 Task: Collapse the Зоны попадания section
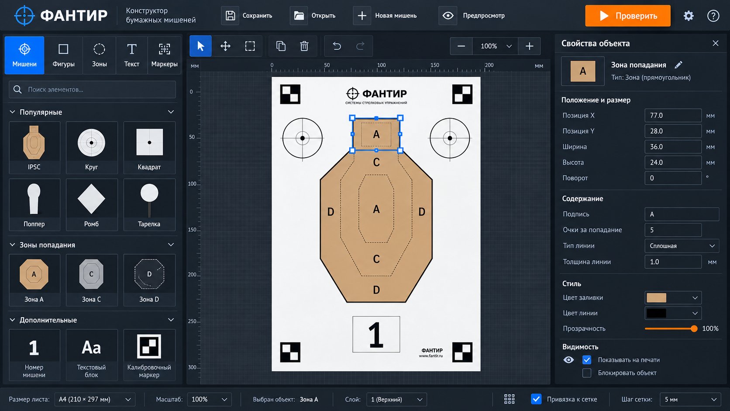coord(171,245)
